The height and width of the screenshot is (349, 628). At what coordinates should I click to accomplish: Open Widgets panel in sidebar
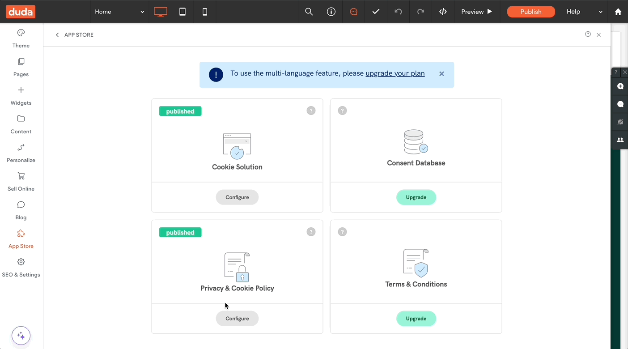21,96
